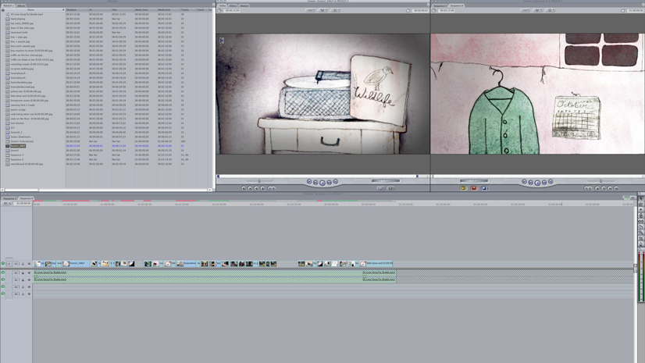Image resolution: width=645 pixels, height=363 pixels.
Task: Go to previous edit in the Viewer
Action: 309,181
